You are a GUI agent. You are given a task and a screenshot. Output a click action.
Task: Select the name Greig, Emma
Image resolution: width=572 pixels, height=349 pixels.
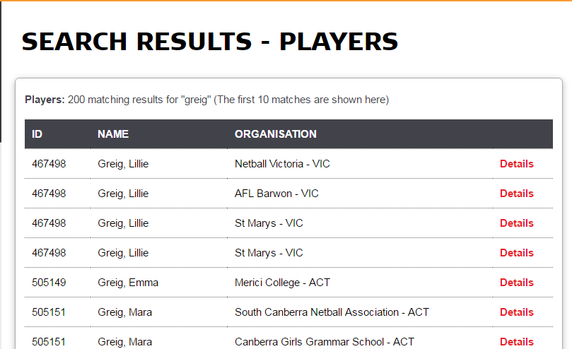point(128,283)
